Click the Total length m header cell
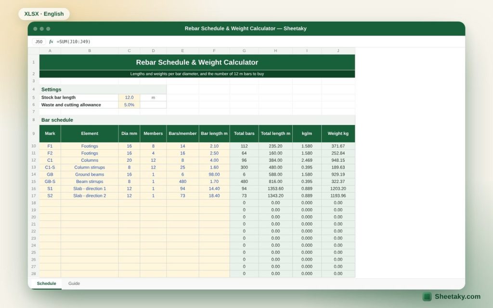 [275, 134]
